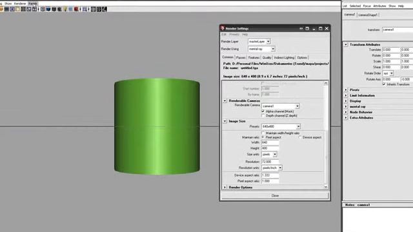
Task: Collapse the Renderable Cameras section
Action: tap(225, 101)
